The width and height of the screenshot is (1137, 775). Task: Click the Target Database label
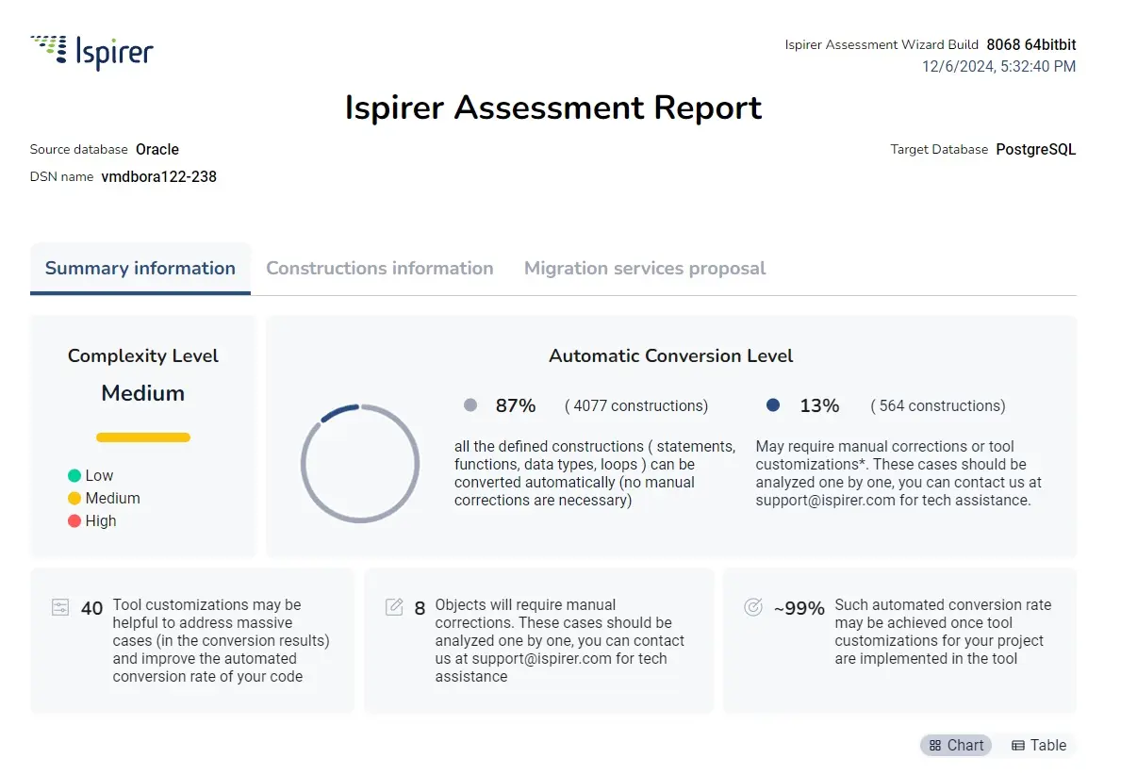point(939,150)
